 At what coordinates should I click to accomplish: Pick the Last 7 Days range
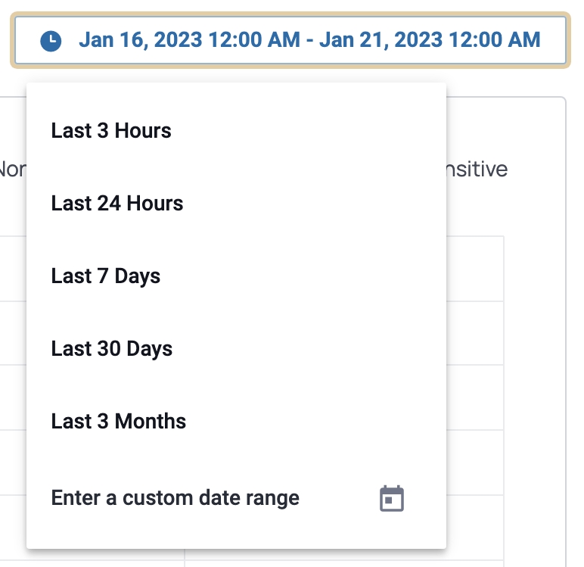pos(106,276)
